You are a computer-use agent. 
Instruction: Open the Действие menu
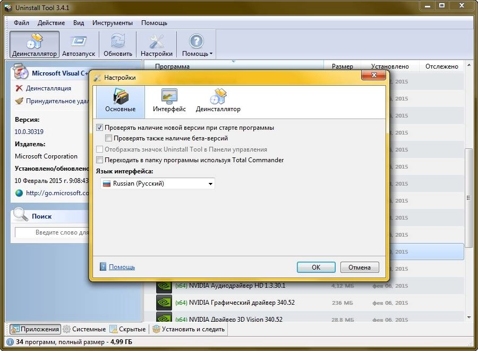[x=51, y=23]
